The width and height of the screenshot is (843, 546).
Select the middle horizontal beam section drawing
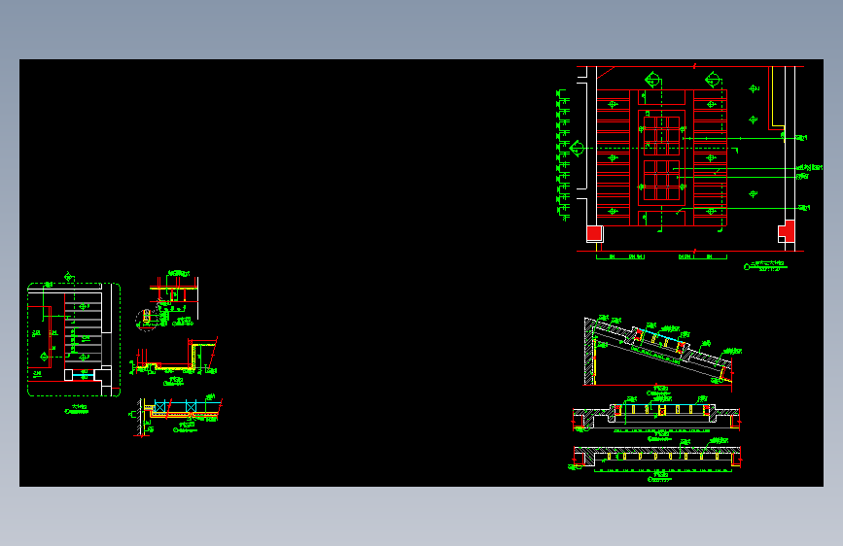point(656,417)
